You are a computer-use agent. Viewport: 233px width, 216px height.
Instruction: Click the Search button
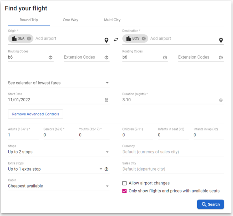[x=210, y=204]
